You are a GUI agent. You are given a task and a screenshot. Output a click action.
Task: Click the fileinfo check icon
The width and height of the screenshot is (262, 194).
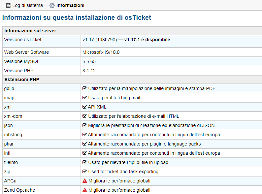pos(85,162)
